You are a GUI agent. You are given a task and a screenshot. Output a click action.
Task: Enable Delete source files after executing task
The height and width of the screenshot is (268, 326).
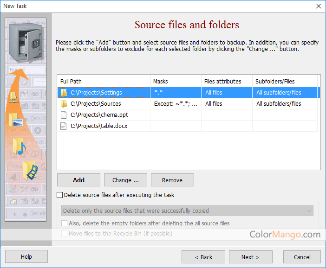point(59,195)
